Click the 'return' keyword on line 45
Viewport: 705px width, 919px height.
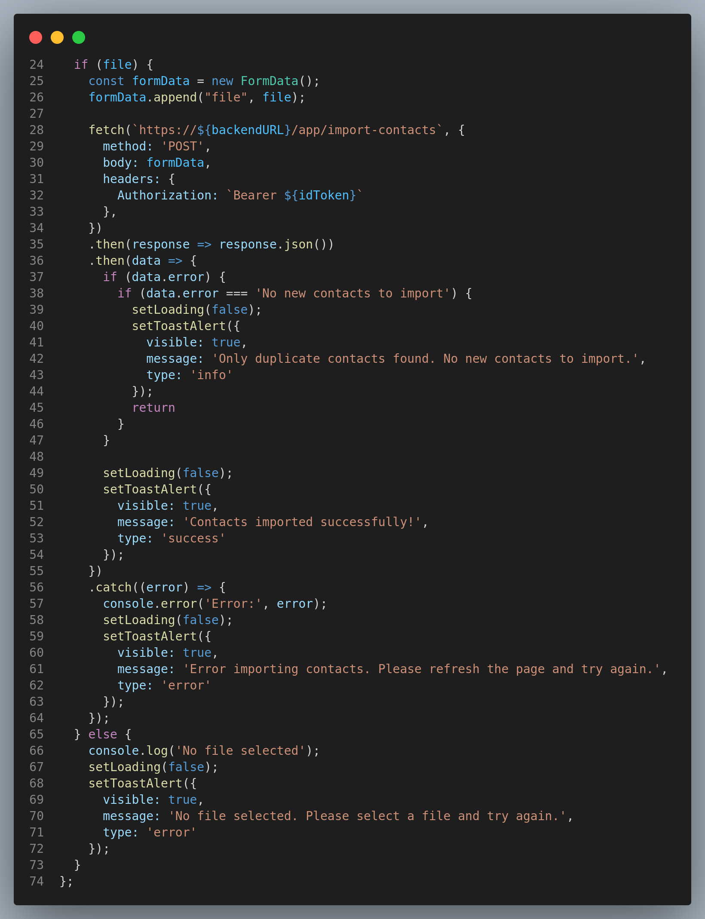tap(153, 407)
